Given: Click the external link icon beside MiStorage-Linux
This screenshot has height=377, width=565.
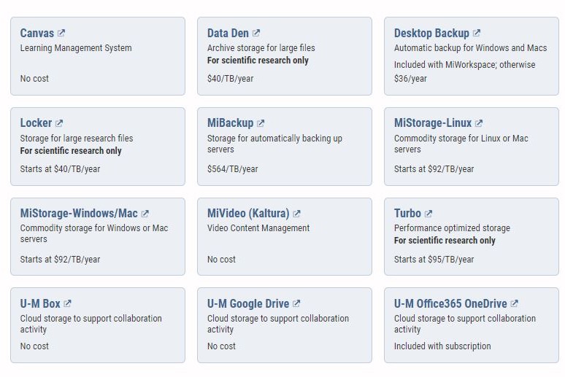Looking at the screenshot, I should click(479, 123).
